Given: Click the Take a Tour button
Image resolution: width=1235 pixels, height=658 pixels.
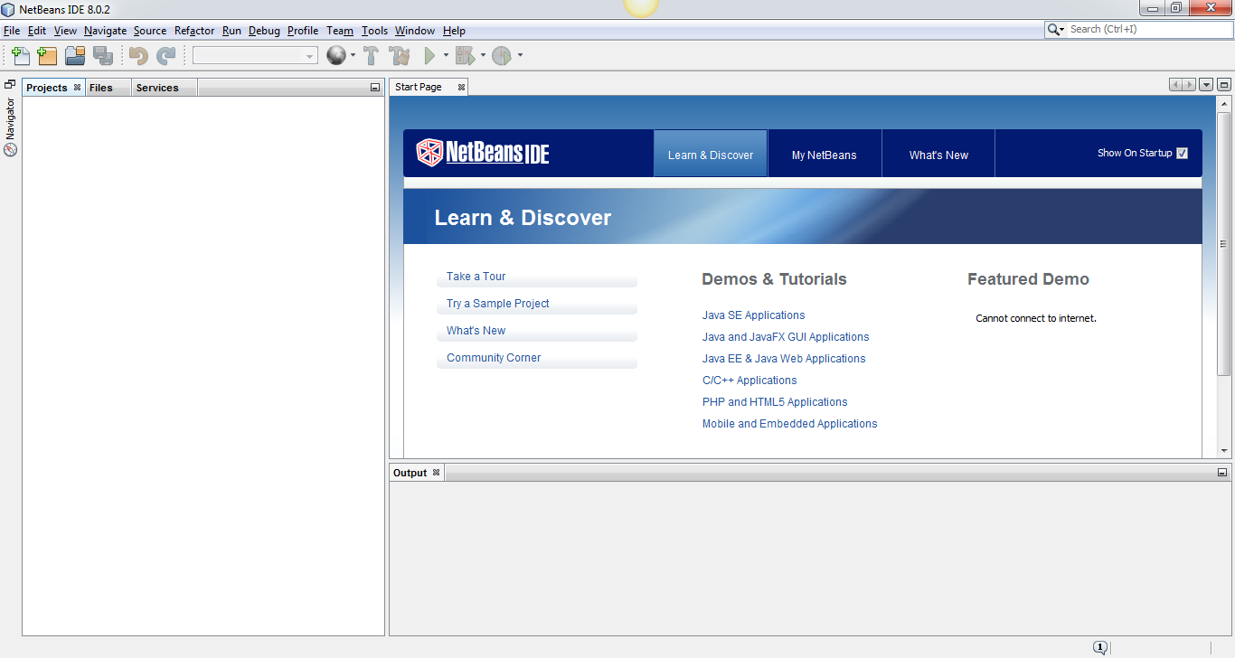Looking at the screenshot, I should (x=537, y=277).
